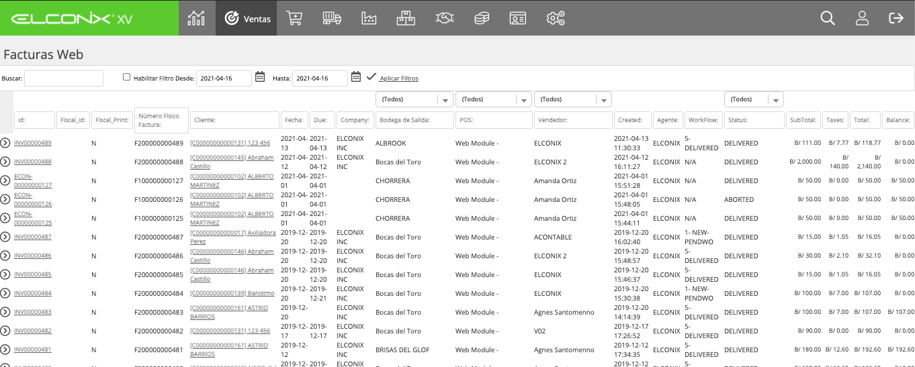Enable the Habilitar Filtro checkbox

pos(126,77)
